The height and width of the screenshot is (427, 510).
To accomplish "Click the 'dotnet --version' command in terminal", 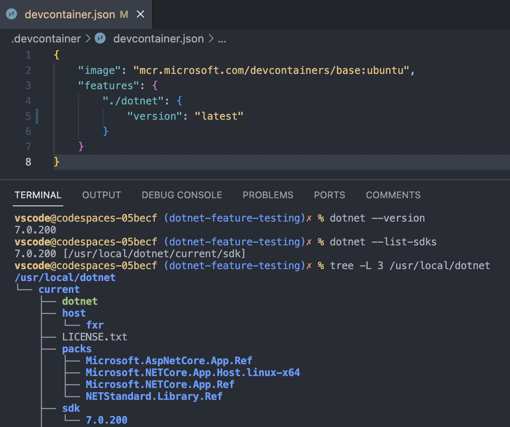I will click(x=377, y=218).
